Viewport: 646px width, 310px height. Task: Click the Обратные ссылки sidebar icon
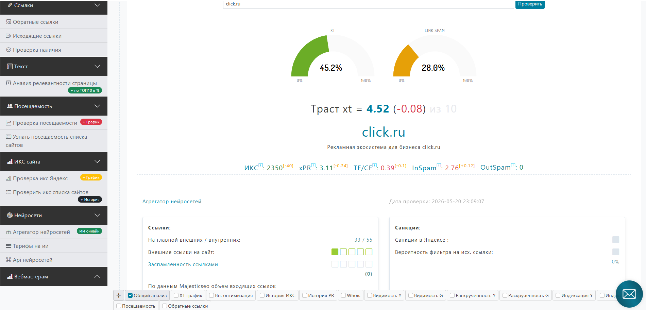click(x=8, y=22)
